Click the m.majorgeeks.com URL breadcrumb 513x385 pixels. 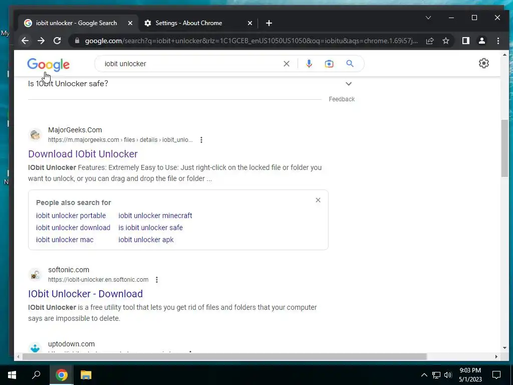pos(120,140)
